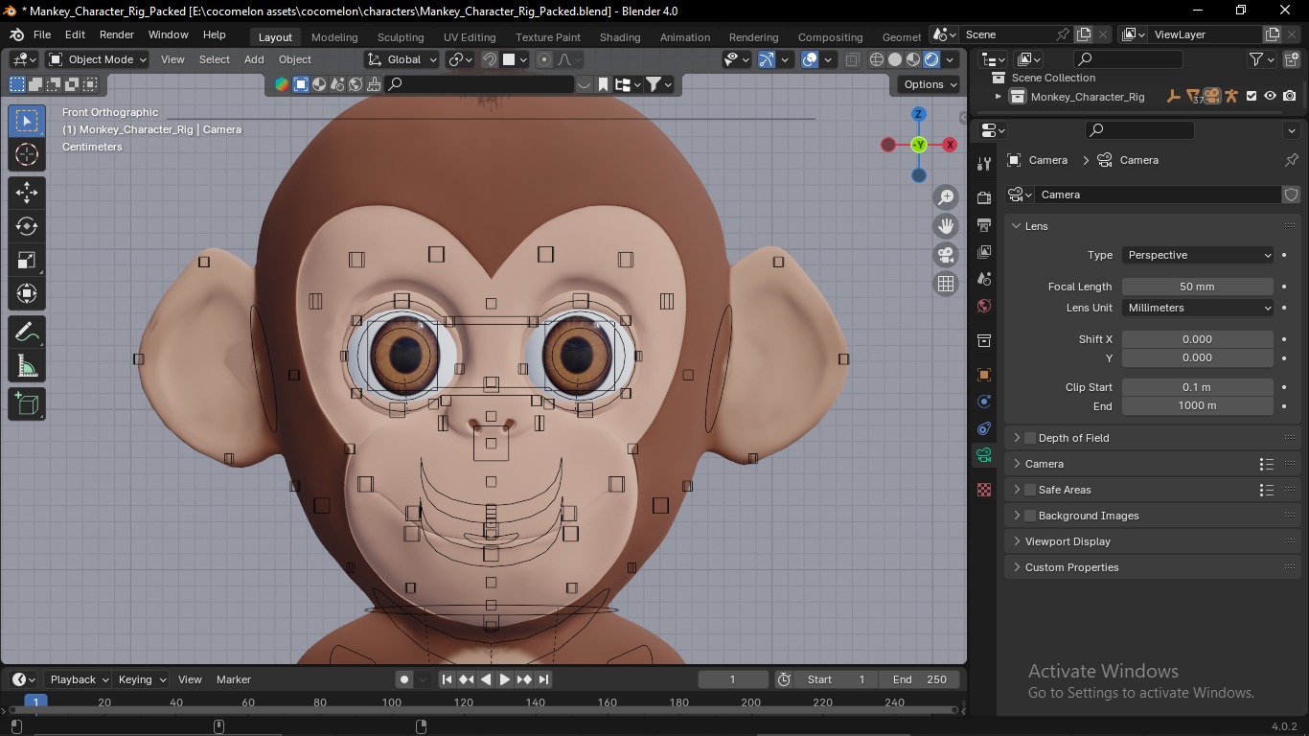The image size is (1309, 736).
Task: Toggle viewport overlays display
Action: click(810, 59)
